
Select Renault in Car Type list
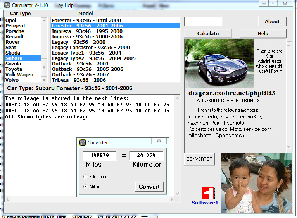(x=23, y=36)
